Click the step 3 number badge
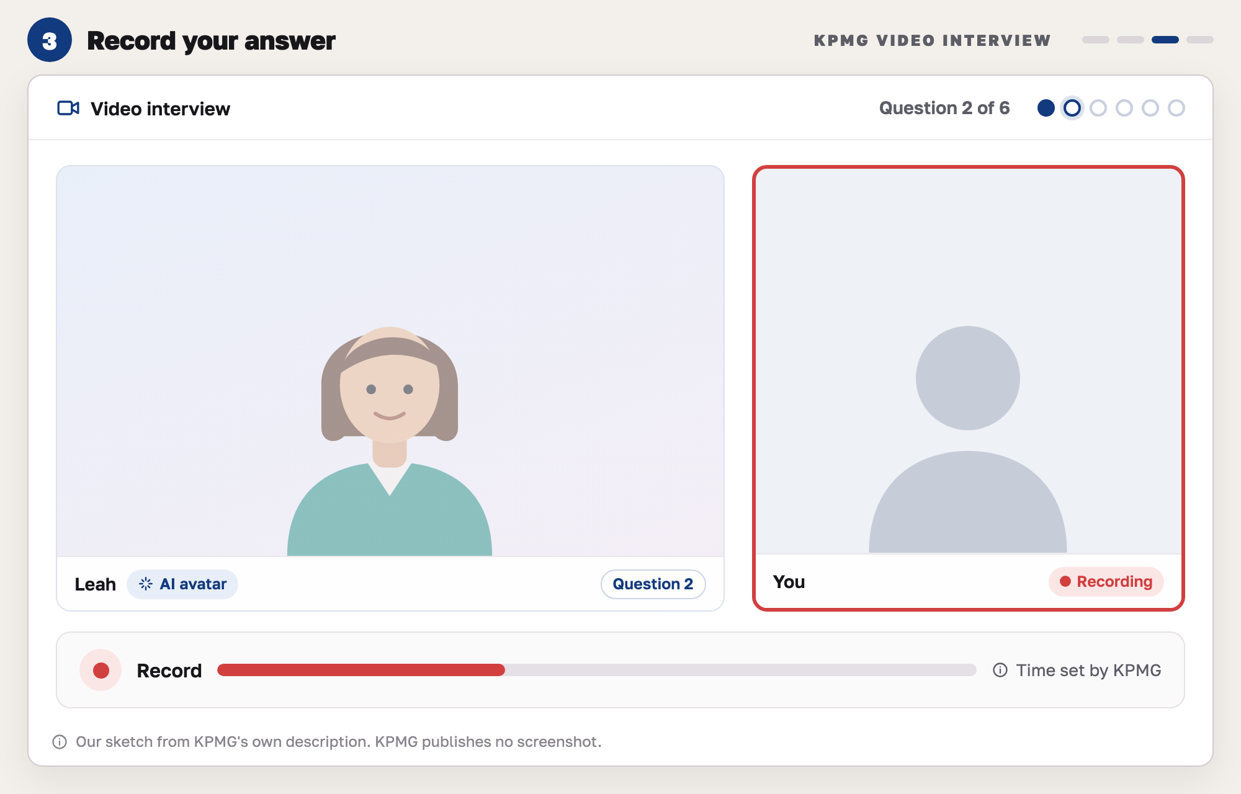The height and width of the screenshot is (794, 1241). click(50, 40)
